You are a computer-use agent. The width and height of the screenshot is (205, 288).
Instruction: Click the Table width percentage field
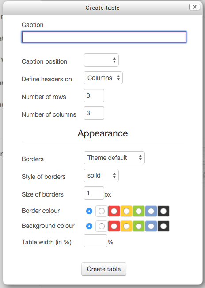(x=95, y=241)
